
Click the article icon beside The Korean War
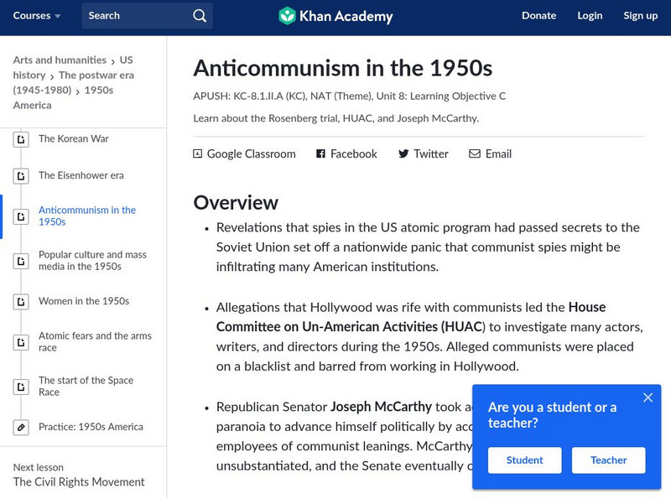(21, 140)
